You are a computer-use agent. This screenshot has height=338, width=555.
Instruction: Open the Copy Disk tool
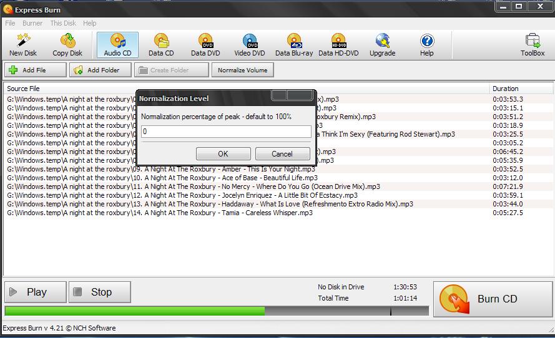pos(67,45)
